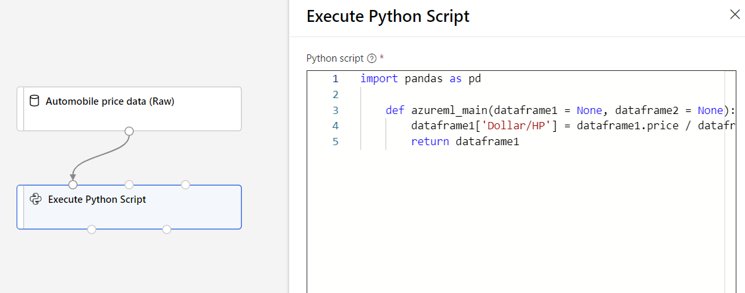Open the Python script help tooltip icon

[x=371, y=58]
